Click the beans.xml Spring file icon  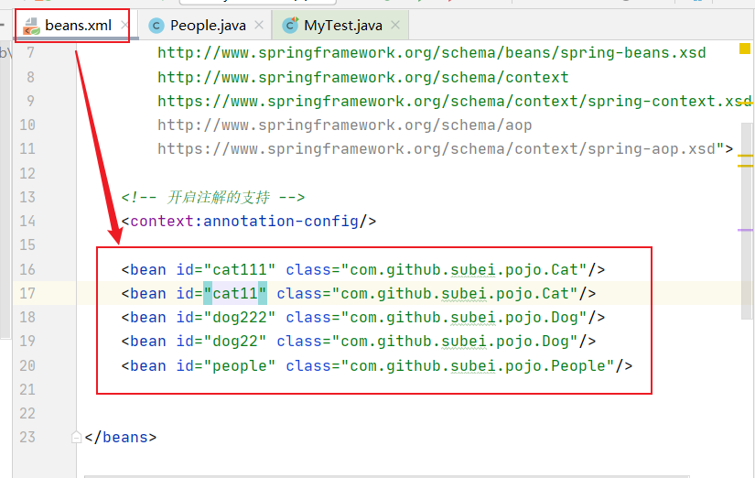pos(31,26)
